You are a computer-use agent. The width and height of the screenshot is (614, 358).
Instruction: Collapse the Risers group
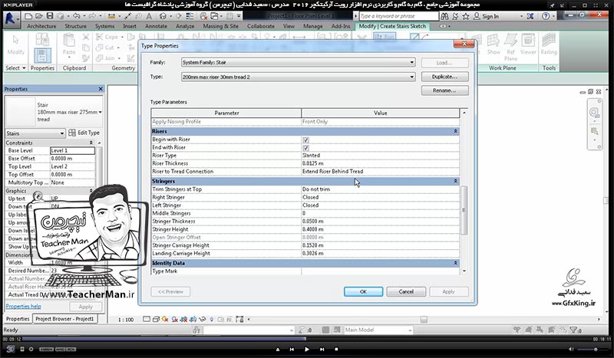[455, 131]
